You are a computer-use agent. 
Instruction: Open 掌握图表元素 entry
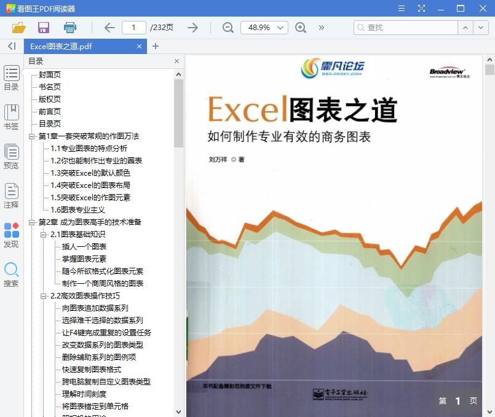(x=84, y=259)
